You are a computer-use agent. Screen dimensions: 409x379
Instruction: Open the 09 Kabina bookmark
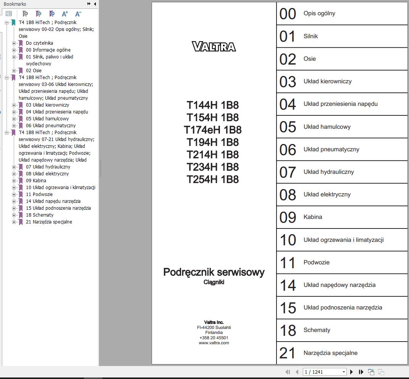(x=36, y=181)
